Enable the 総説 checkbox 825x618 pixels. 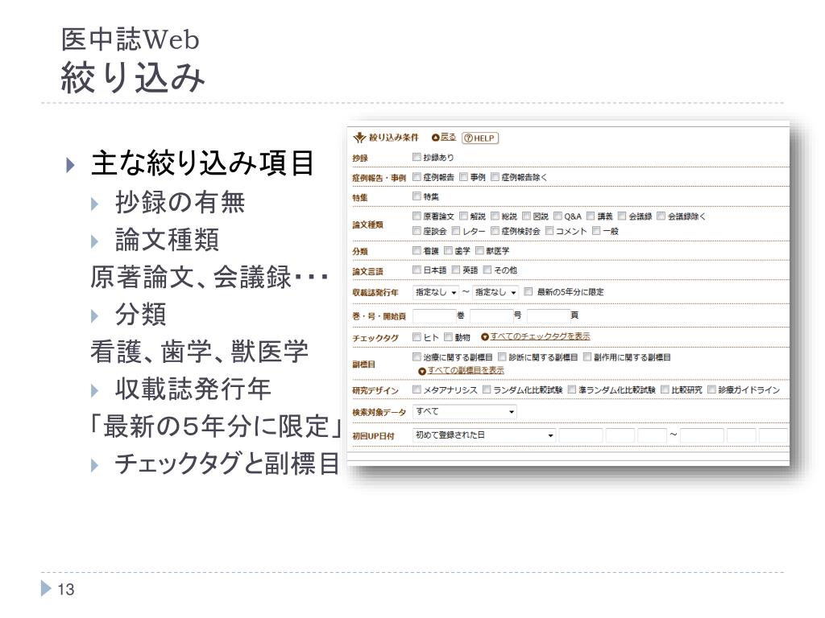coord(495,216)
